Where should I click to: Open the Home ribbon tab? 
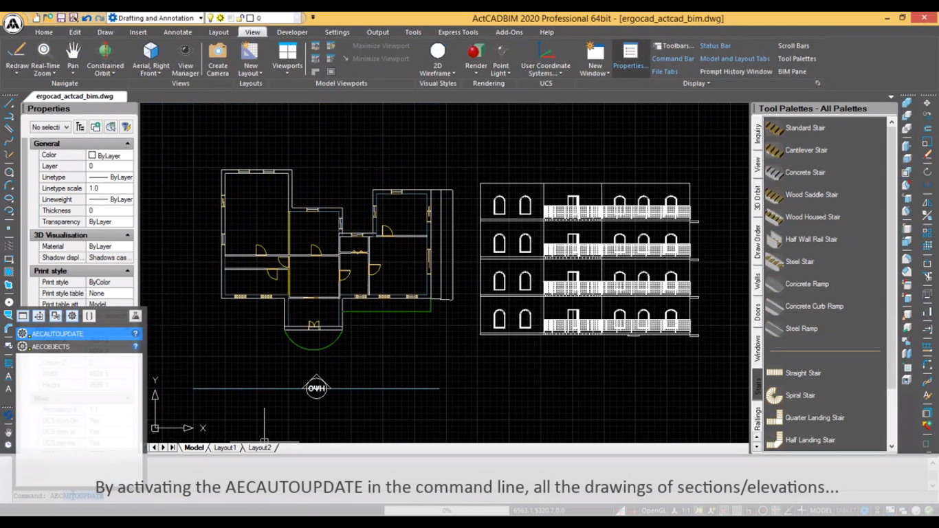44,32
